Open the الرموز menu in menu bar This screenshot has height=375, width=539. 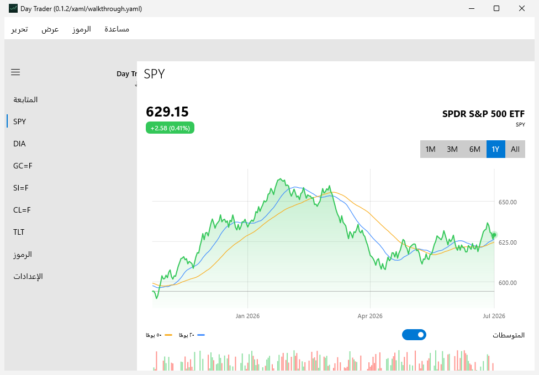pyautogui.click(x=82, y=29)
